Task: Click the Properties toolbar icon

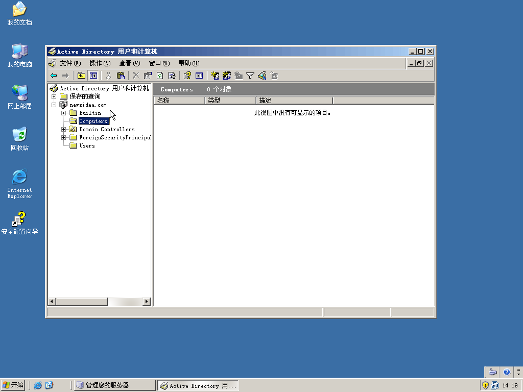Action: coord(148,76)
